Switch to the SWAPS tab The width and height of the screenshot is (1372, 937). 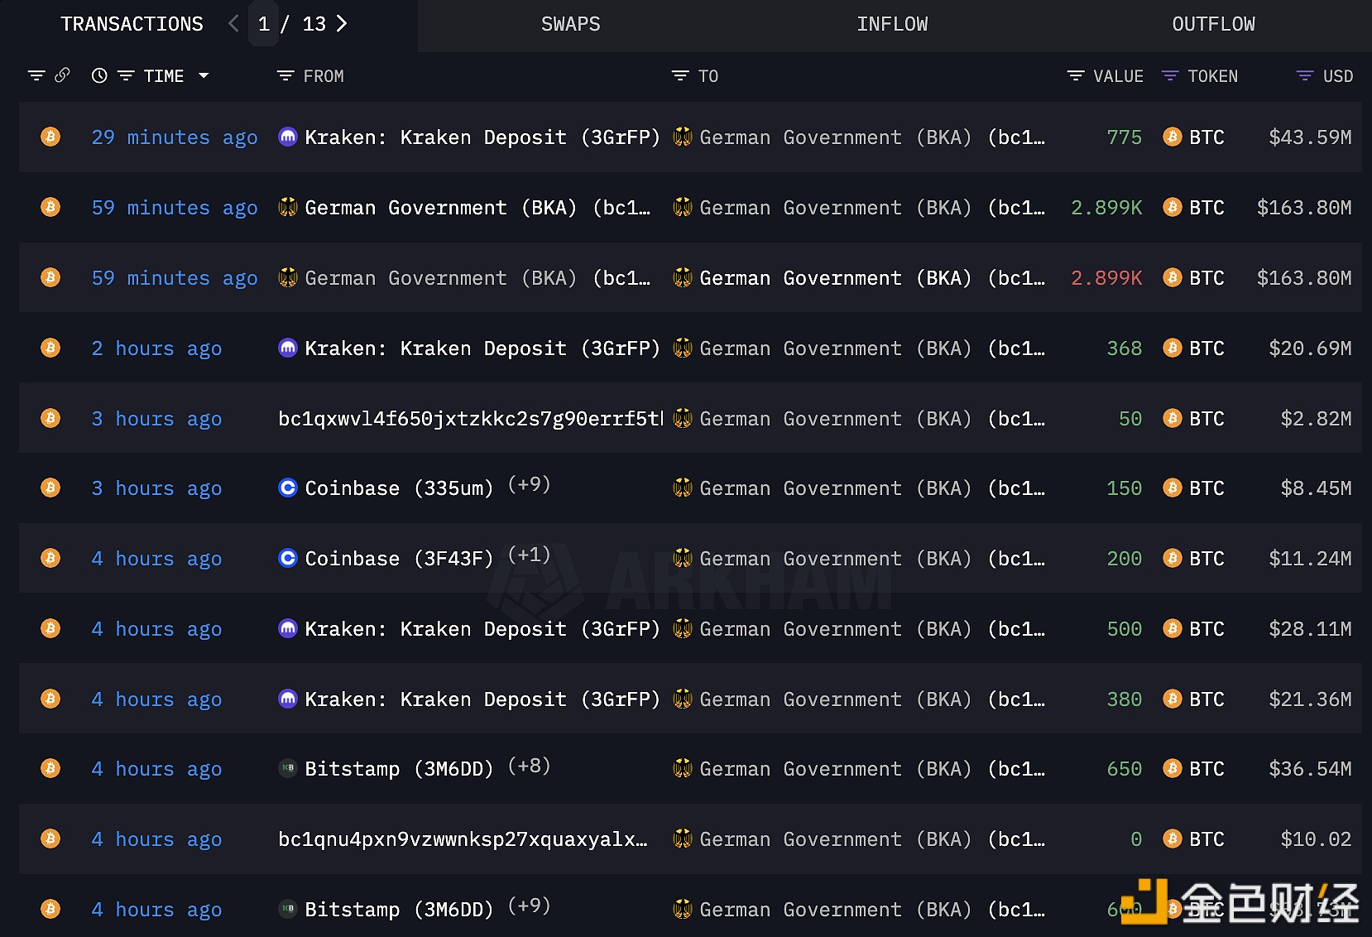tap(570, 25)
